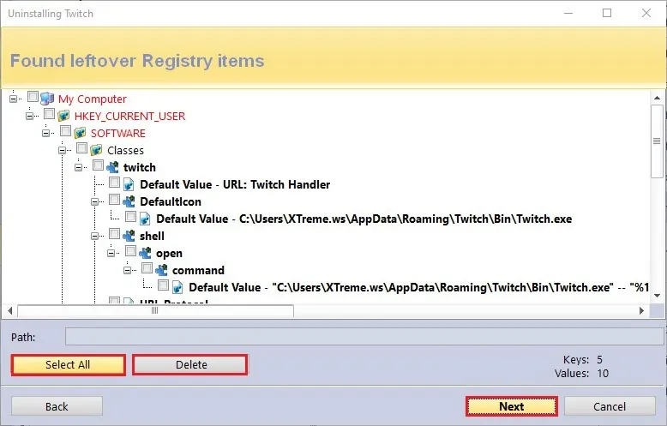Image resolution: width=667 pixels, height=426 pixels.
Task: Click the command Default Value document icon
Action: pos(177,287)
